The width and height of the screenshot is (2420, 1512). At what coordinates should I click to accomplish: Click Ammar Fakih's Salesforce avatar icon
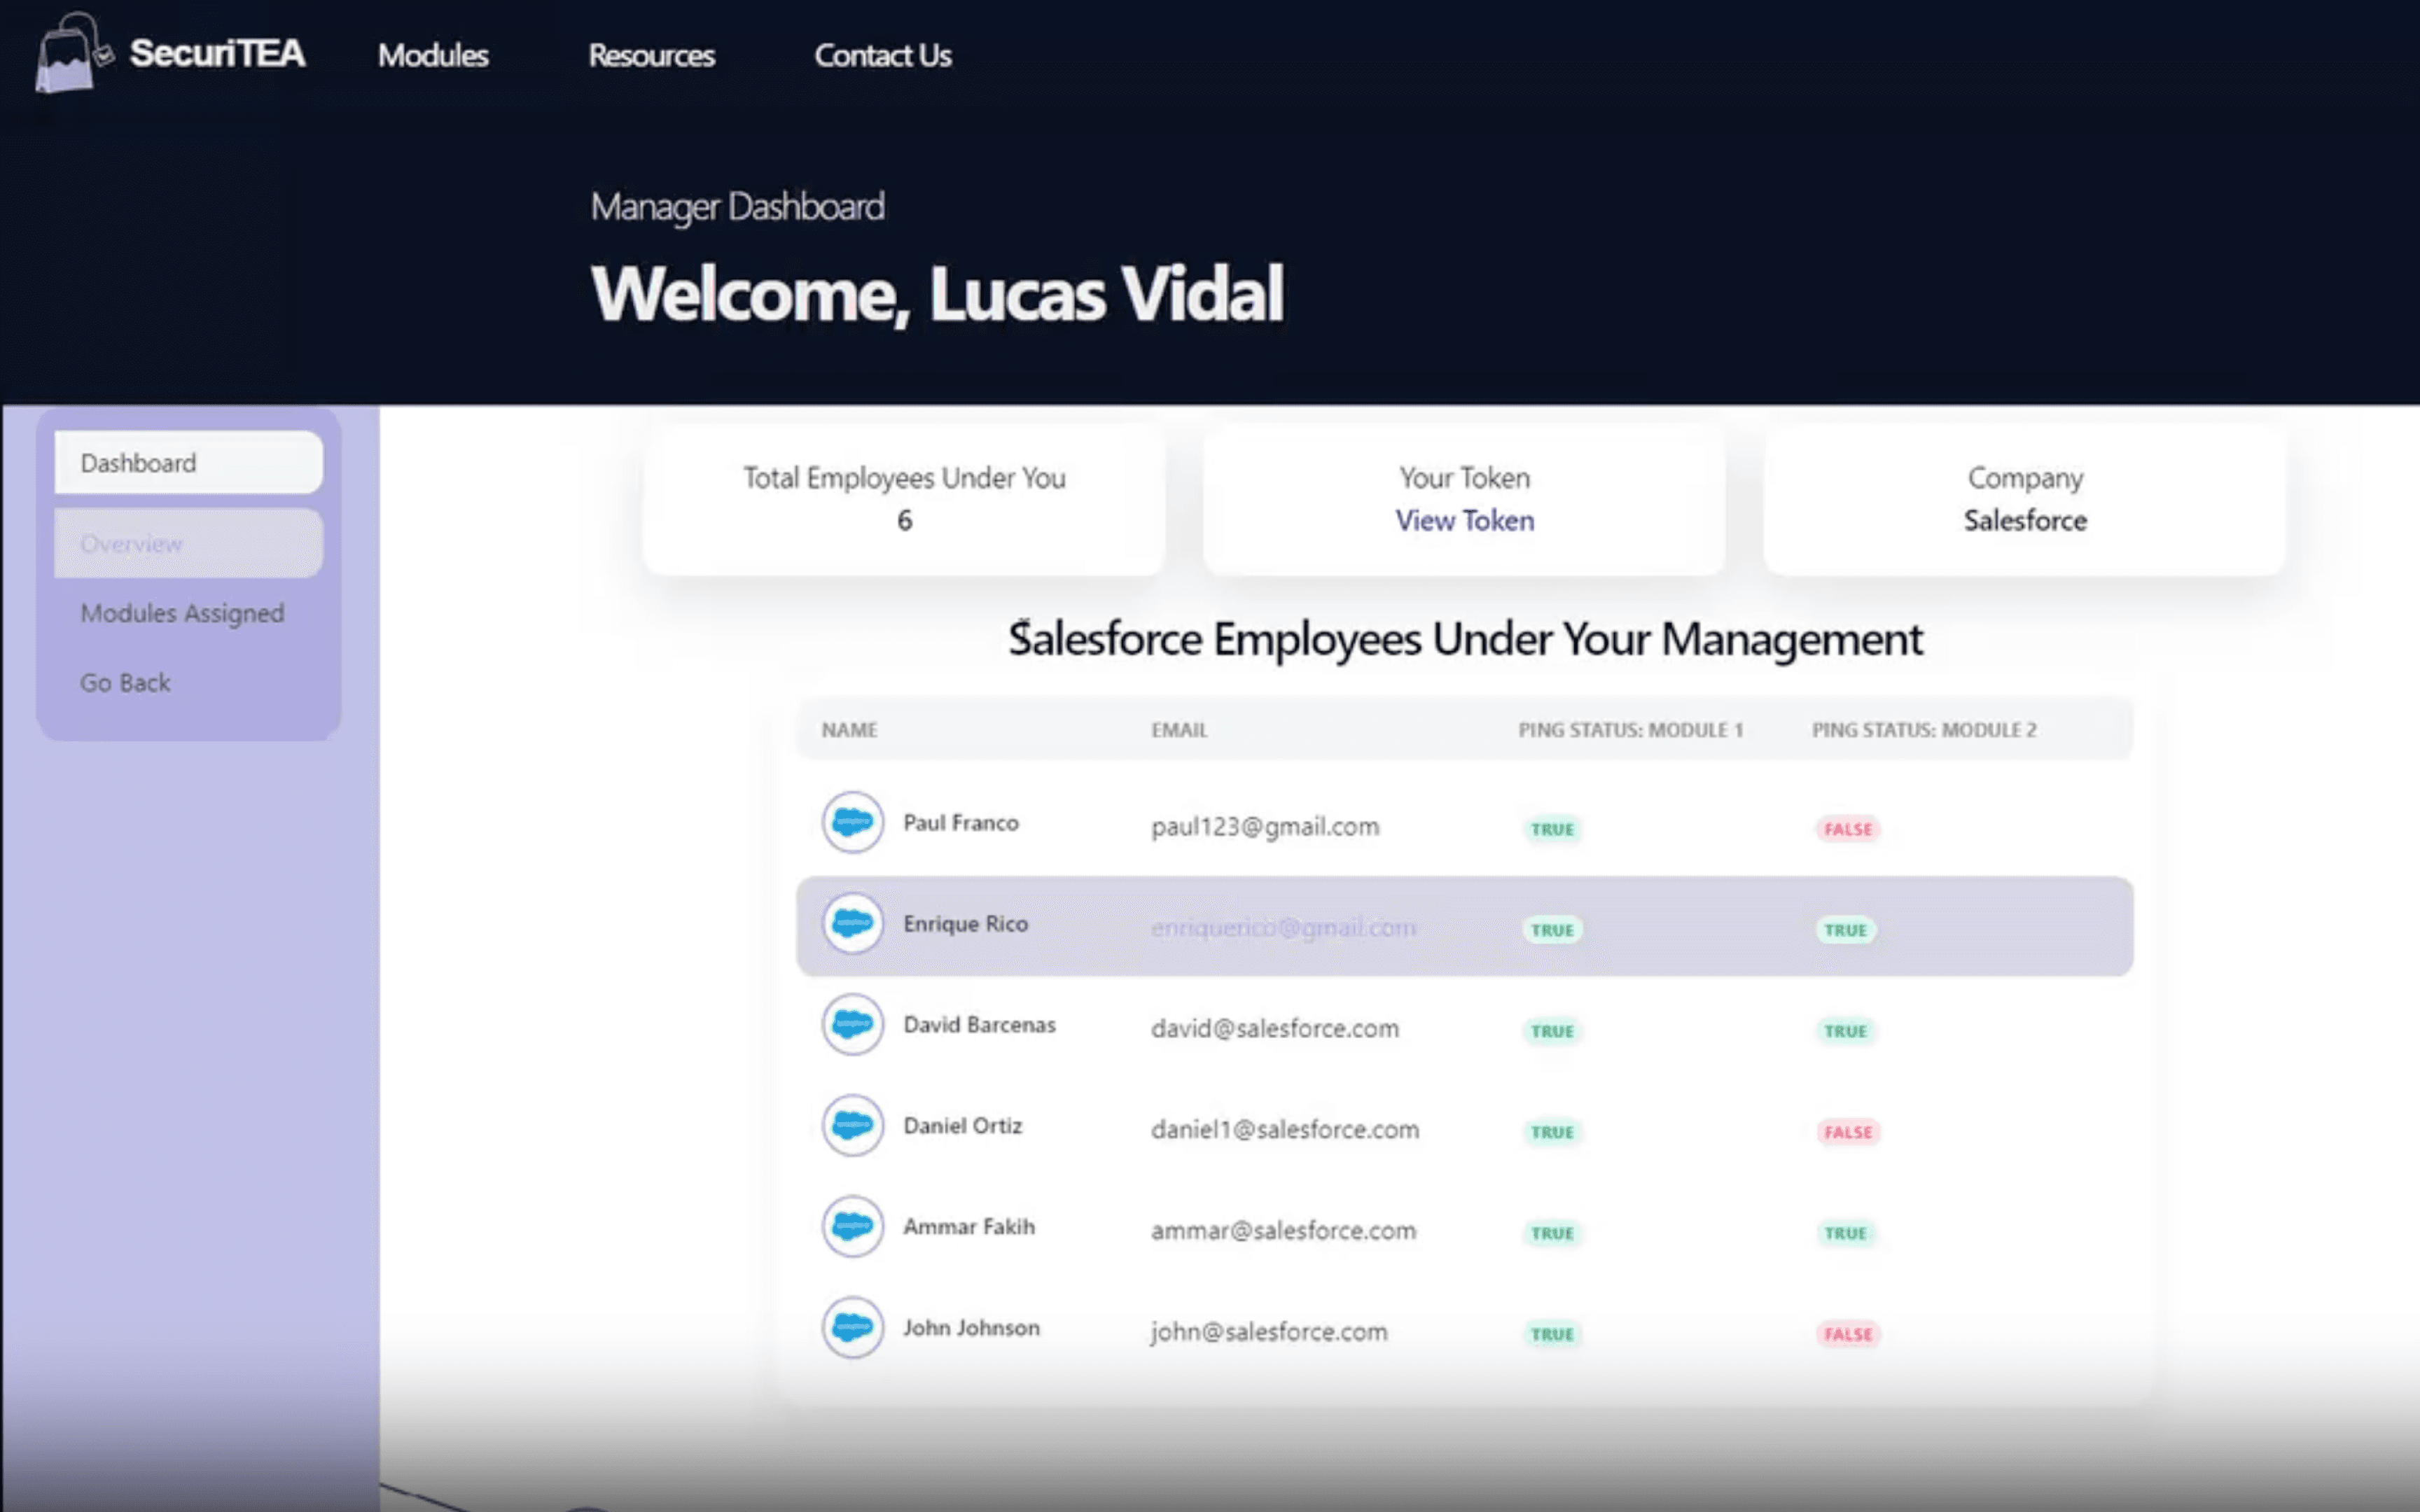tap(852, 1227)
